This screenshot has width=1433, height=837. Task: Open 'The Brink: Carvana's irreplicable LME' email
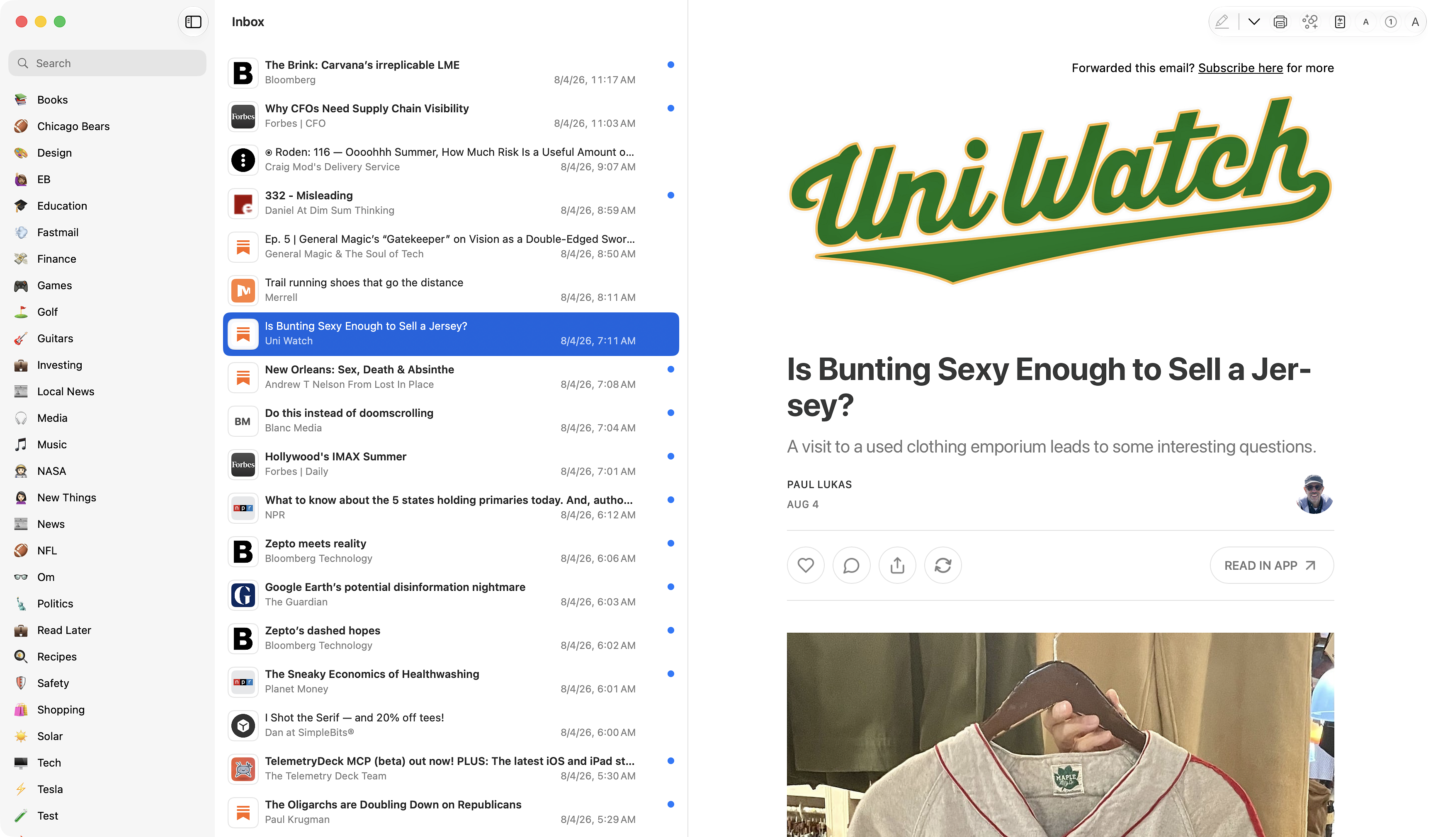pyautogui.click(x=451, y=73)
